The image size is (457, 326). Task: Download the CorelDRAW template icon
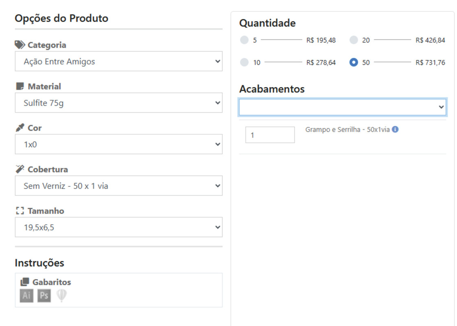(61, 295)
